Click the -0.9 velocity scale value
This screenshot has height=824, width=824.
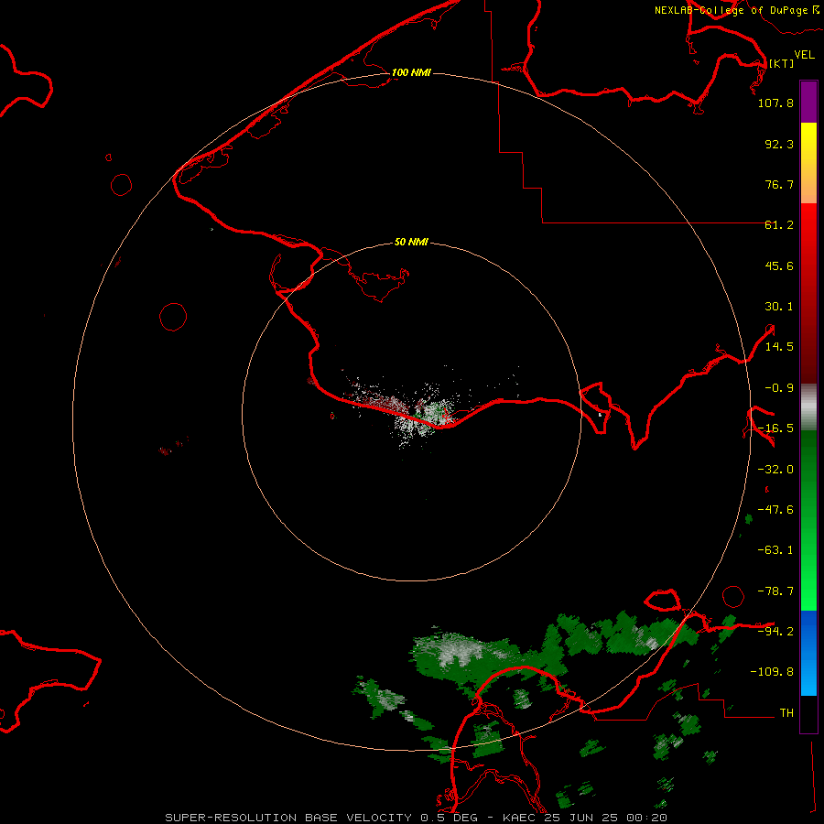(779, 388)
